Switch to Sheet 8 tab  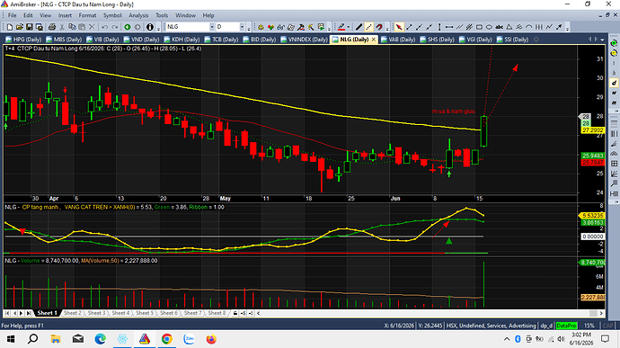click(217, 313)
